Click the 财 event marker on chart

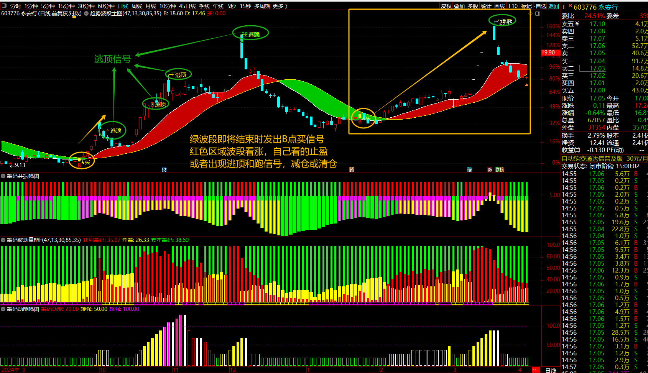[x=164, y=169]
